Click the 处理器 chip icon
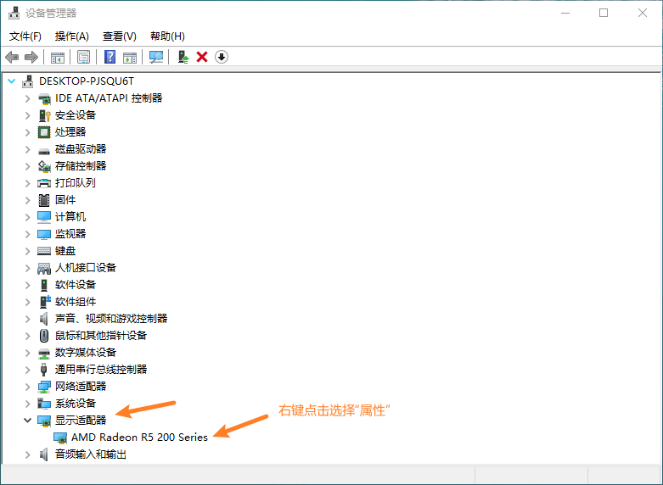 pyautogui.click(x=44, y=132)
